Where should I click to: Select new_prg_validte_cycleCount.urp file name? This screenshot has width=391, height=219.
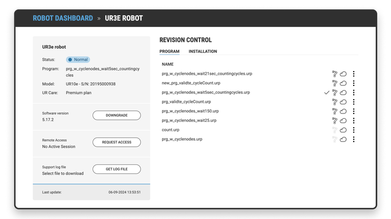pyautogui.click(x=191, y=83)
